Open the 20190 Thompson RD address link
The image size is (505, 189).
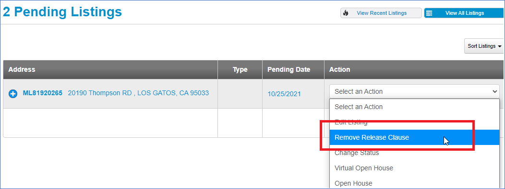click(x=138, y=93)
